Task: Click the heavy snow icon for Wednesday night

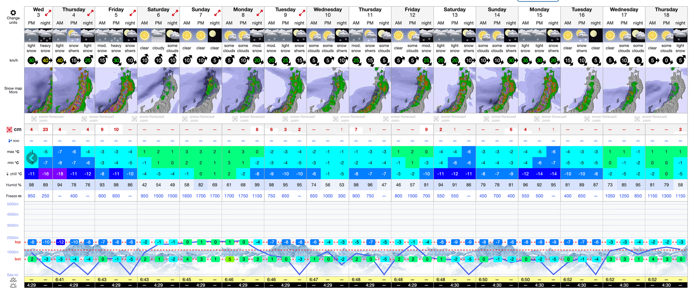Action: pos(45,35)
